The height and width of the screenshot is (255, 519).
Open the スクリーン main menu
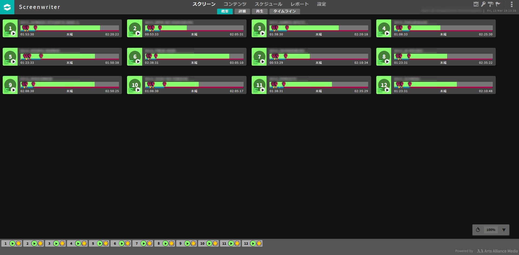[x=204, y=4]
